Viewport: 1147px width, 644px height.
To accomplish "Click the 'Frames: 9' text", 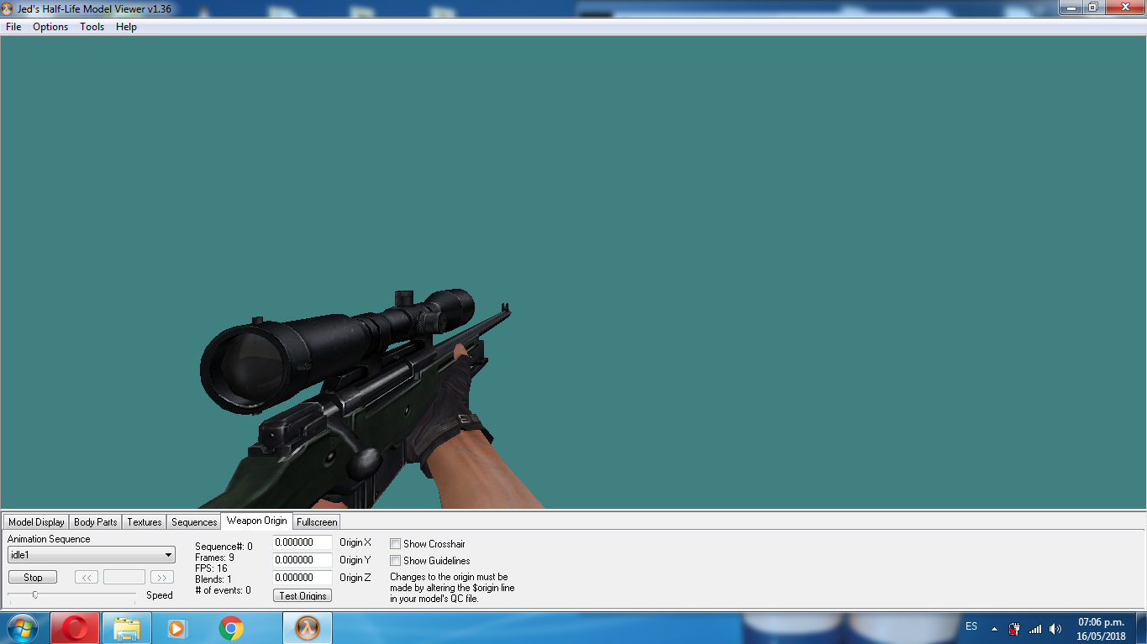I will click(214, 558).
